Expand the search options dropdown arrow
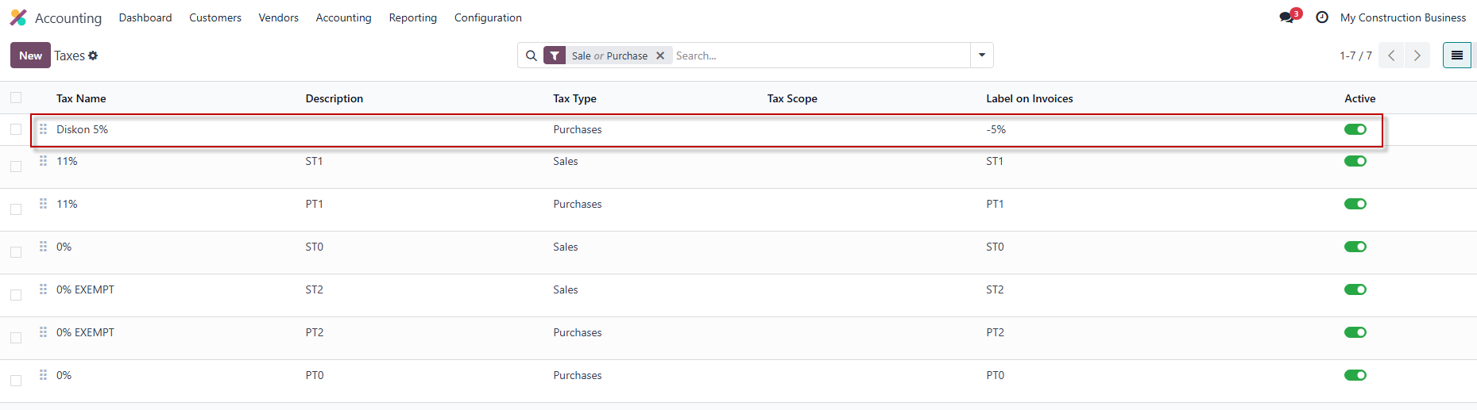 tap(982, 56)
